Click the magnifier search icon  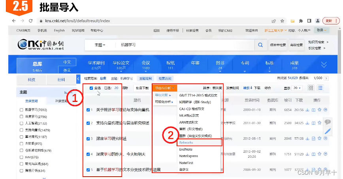pyautogui.click(x=260, y=45)
